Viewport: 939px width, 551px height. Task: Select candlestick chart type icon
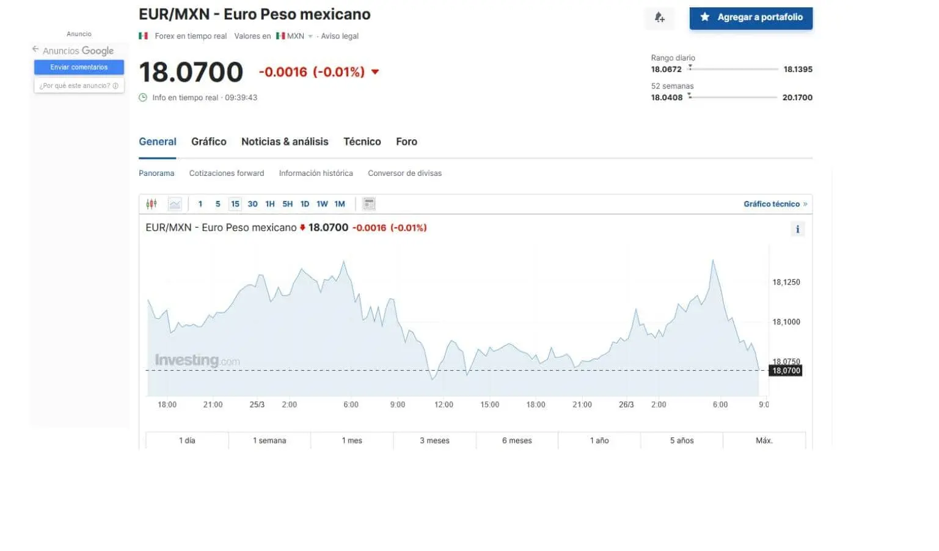pos(152,204)
